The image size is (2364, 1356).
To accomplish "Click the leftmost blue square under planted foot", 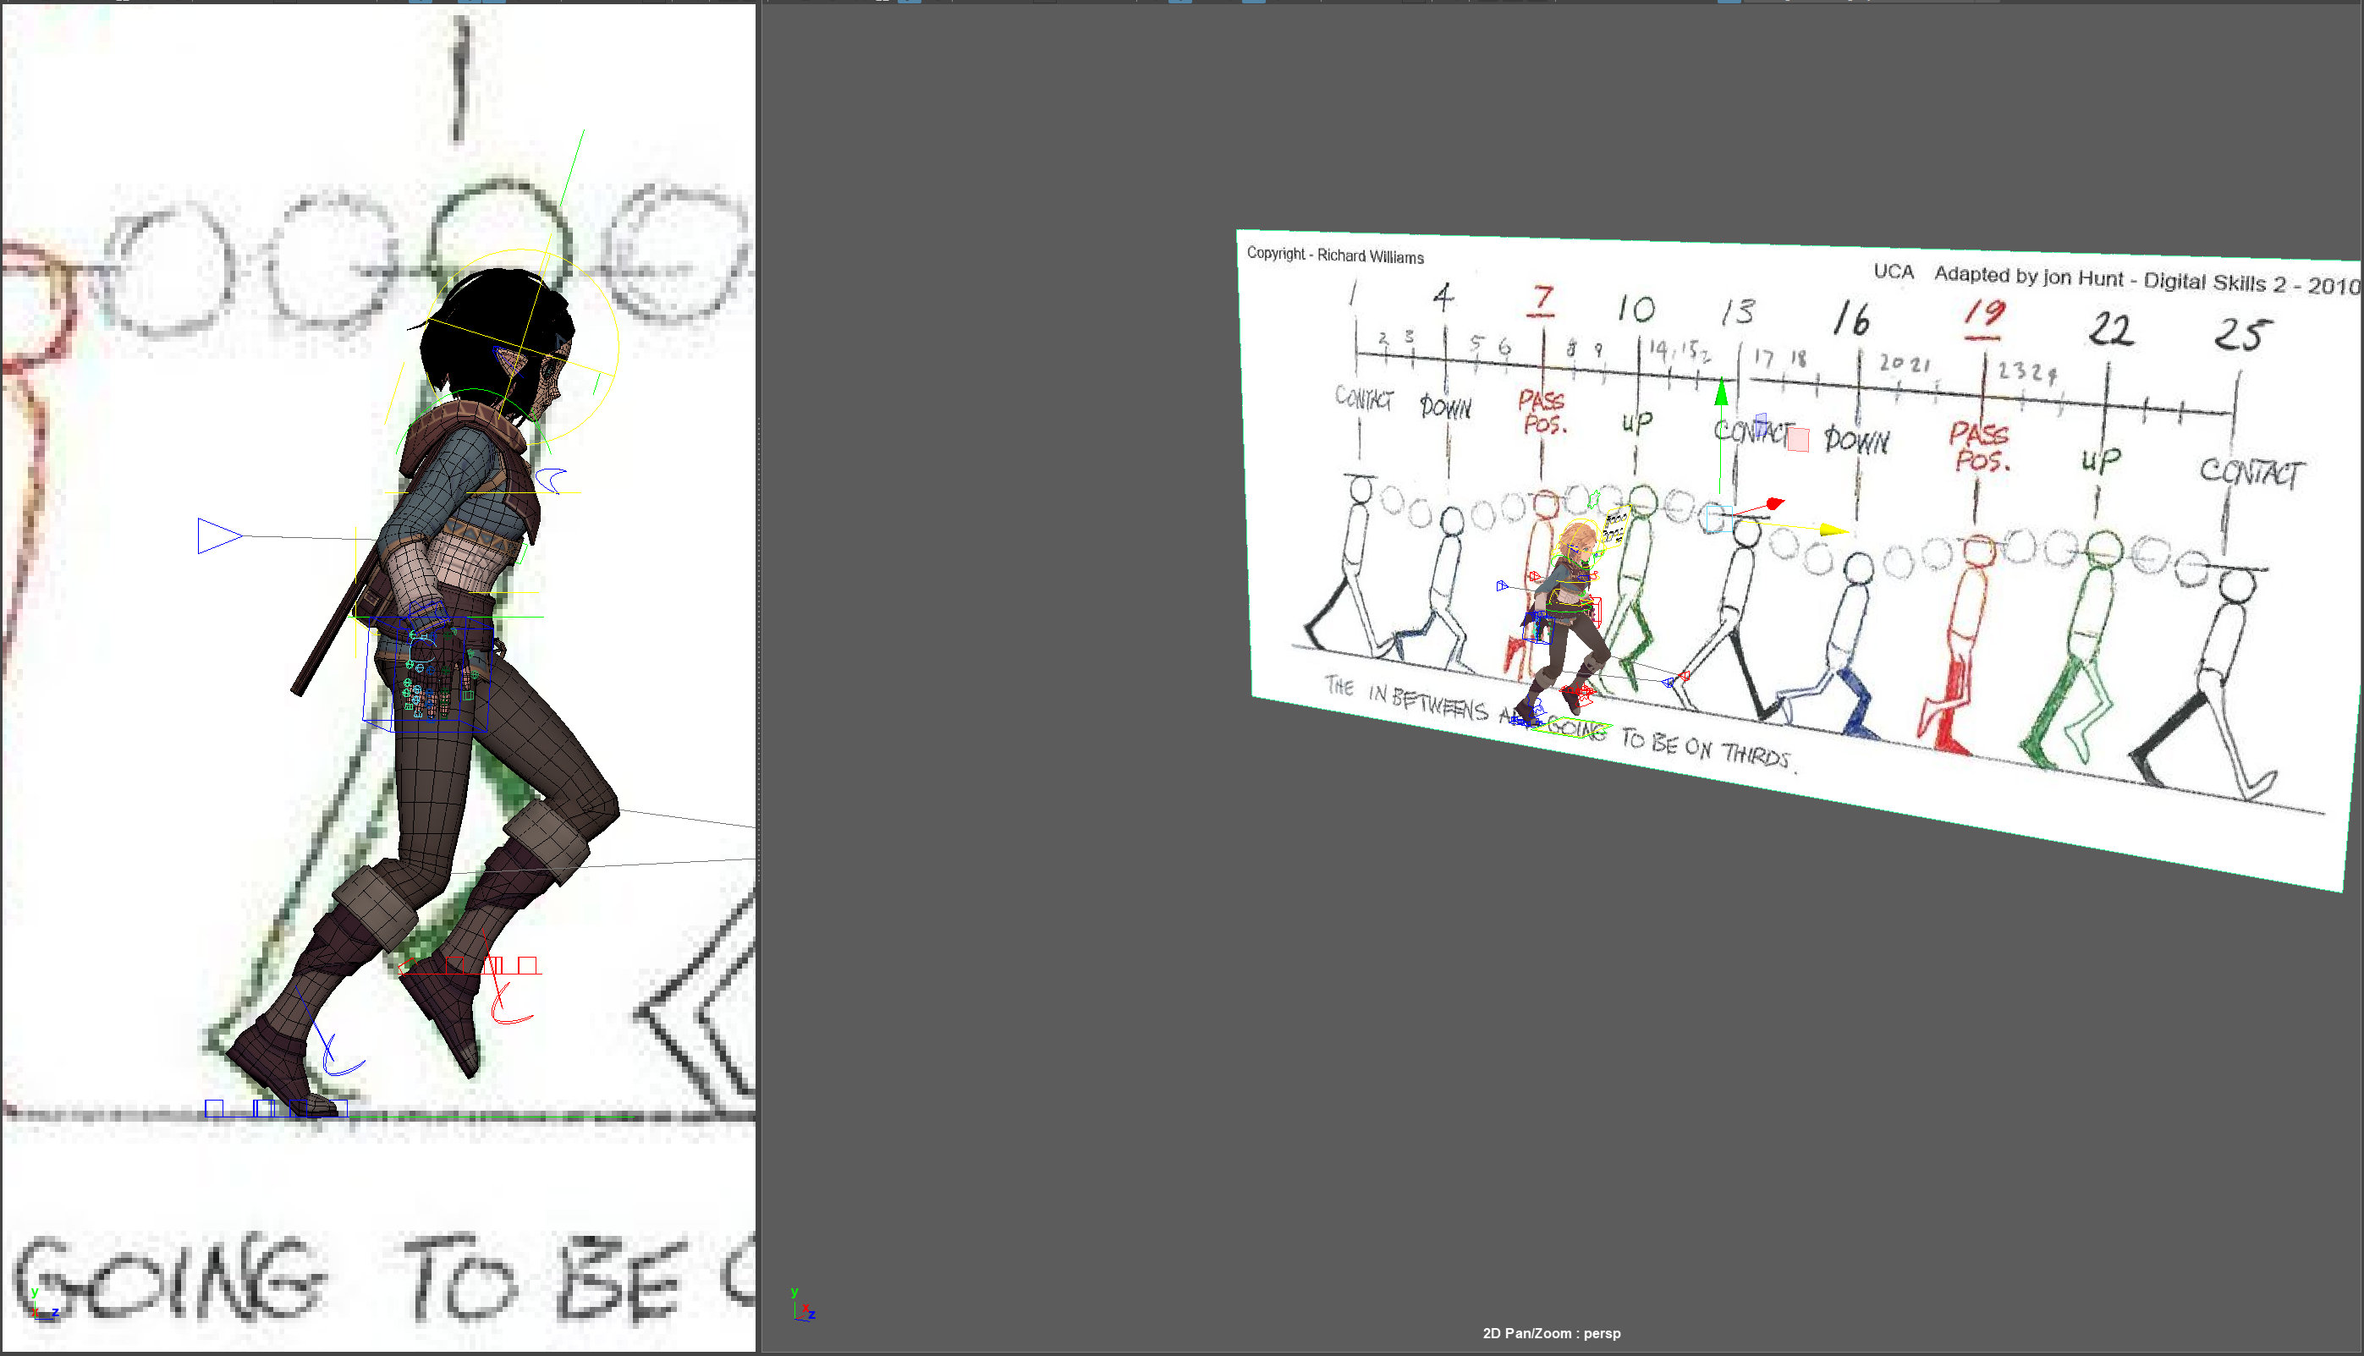I will [214, 1108].
